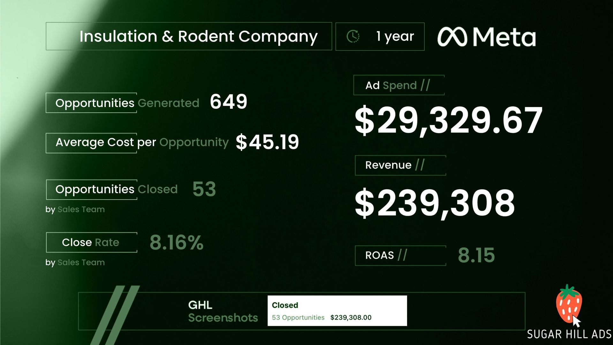Image resolution: width=613 pixels, height=345 pixels.
Task: Click the slashes after Revenue label
Action: 420,165
